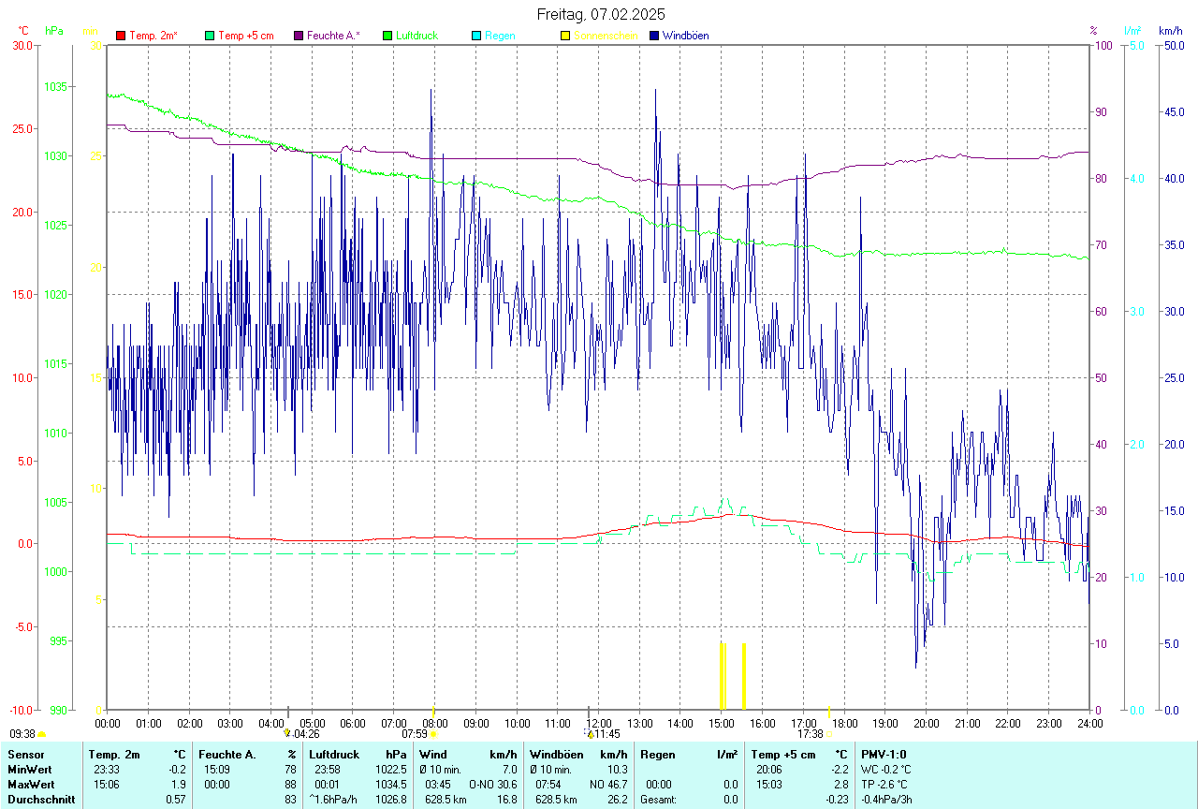Click the 26.2 average gust value
The height and width of the screenshot is (809, 1198).
click(x=617, y=799)
